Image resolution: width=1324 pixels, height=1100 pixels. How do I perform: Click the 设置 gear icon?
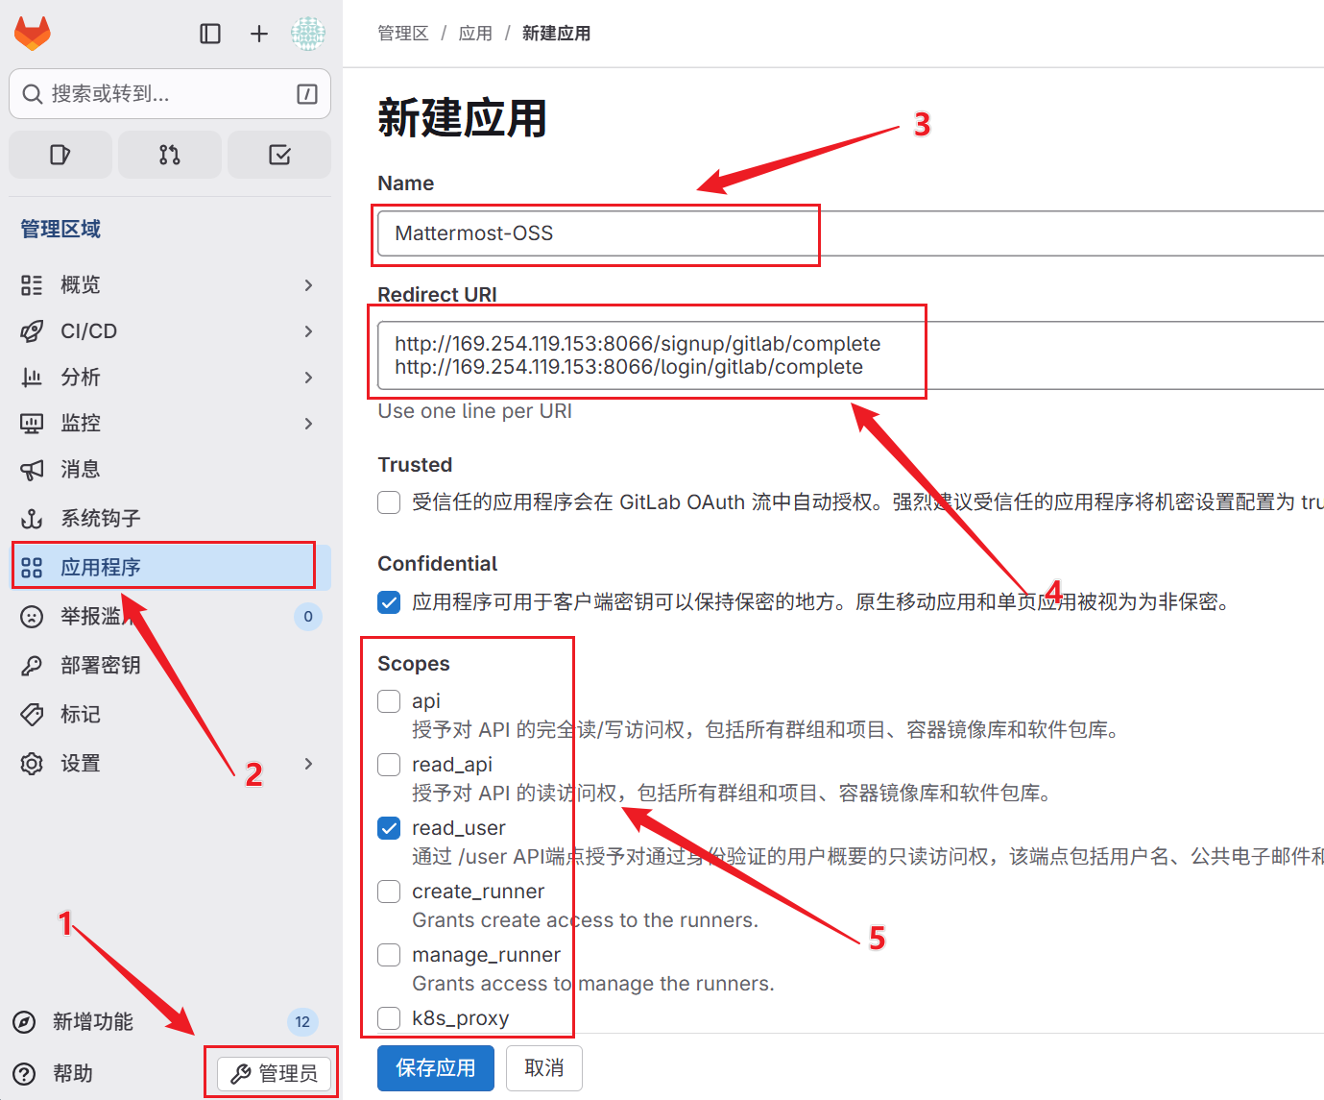click(x=32, y=764)
